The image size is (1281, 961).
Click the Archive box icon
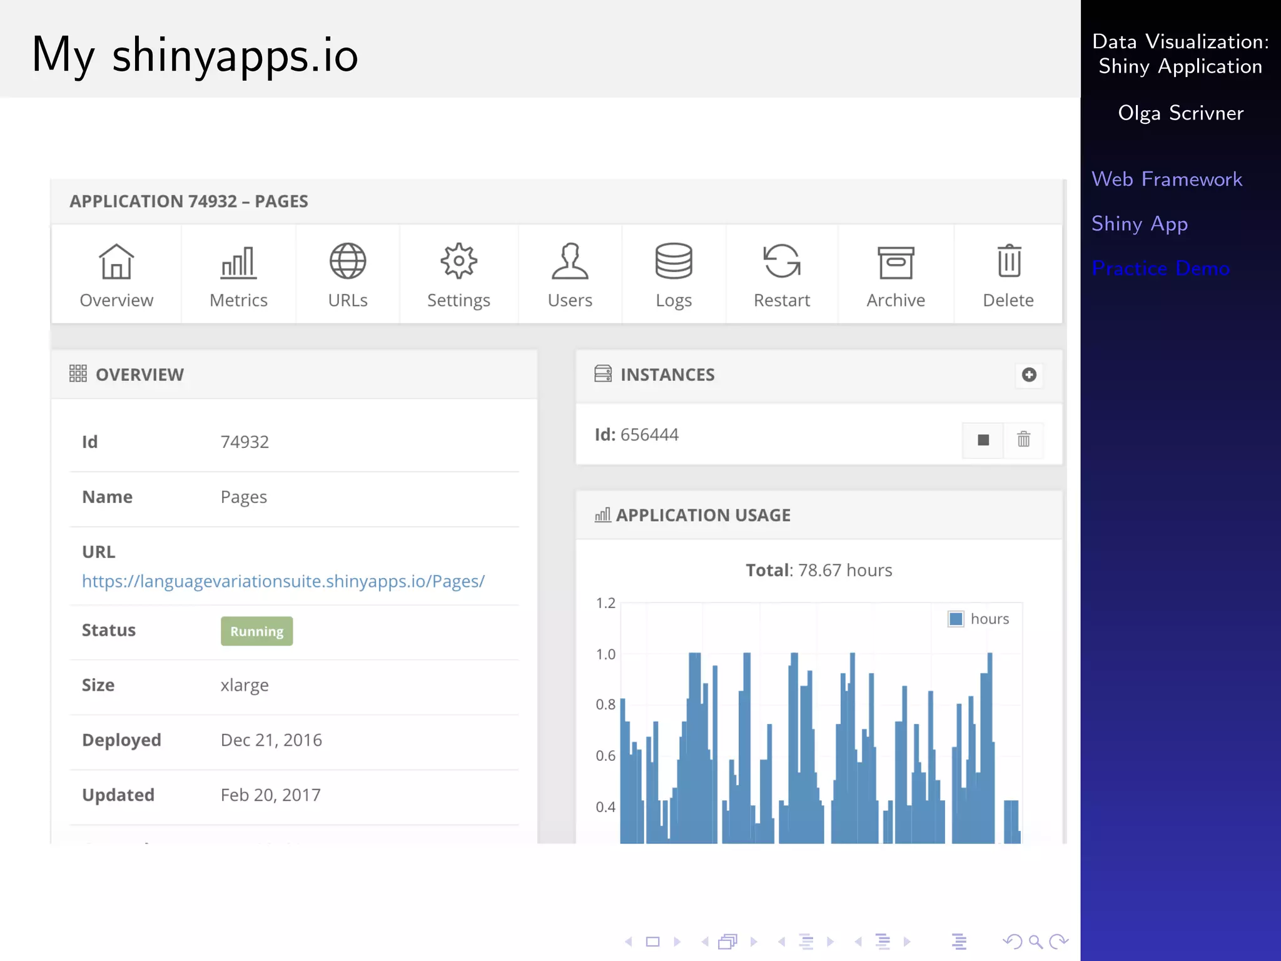[x=896, y=262]
